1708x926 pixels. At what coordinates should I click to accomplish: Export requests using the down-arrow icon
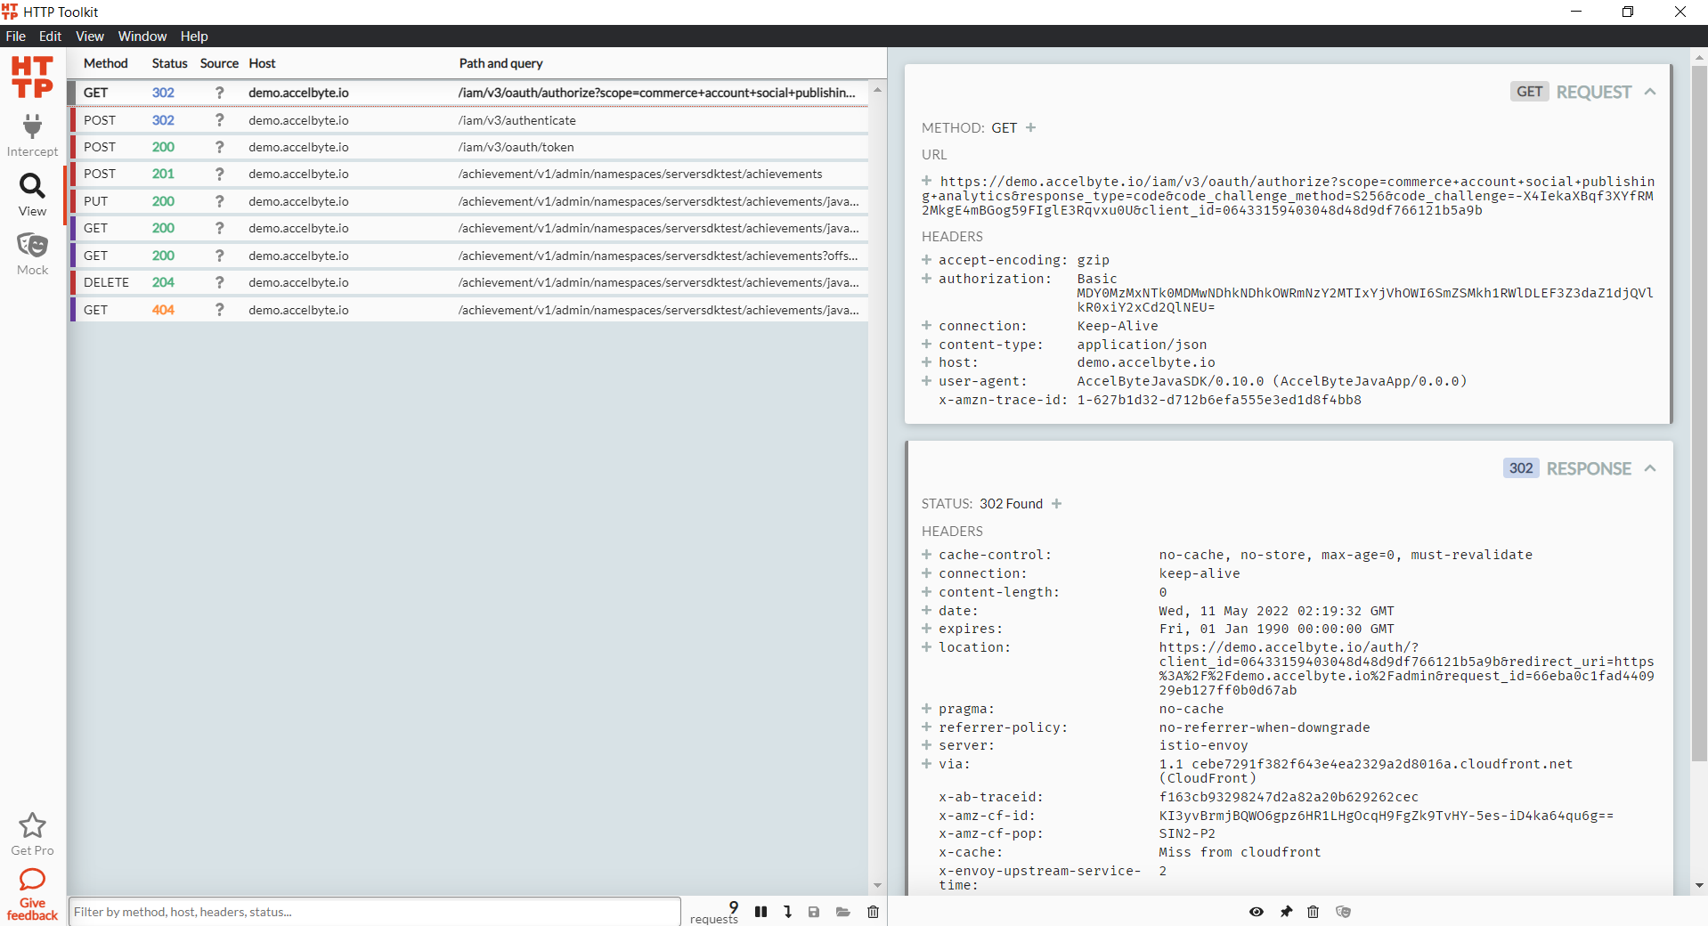pos(787,912)
